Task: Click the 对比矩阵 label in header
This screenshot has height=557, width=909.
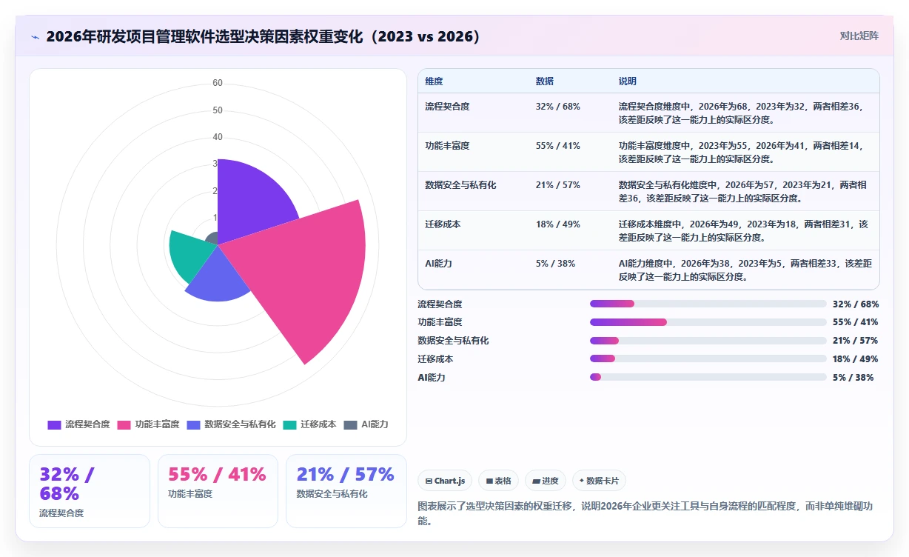Action: click(859, 36)
